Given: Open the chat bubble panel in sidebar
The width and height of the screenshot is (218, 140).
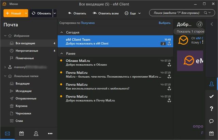Looking at the screenshot, I should [212, 121].
